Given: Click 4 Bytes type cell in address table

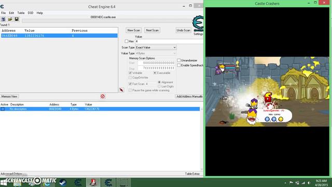Looking at the screenshot, I should [x=74, y=109].
